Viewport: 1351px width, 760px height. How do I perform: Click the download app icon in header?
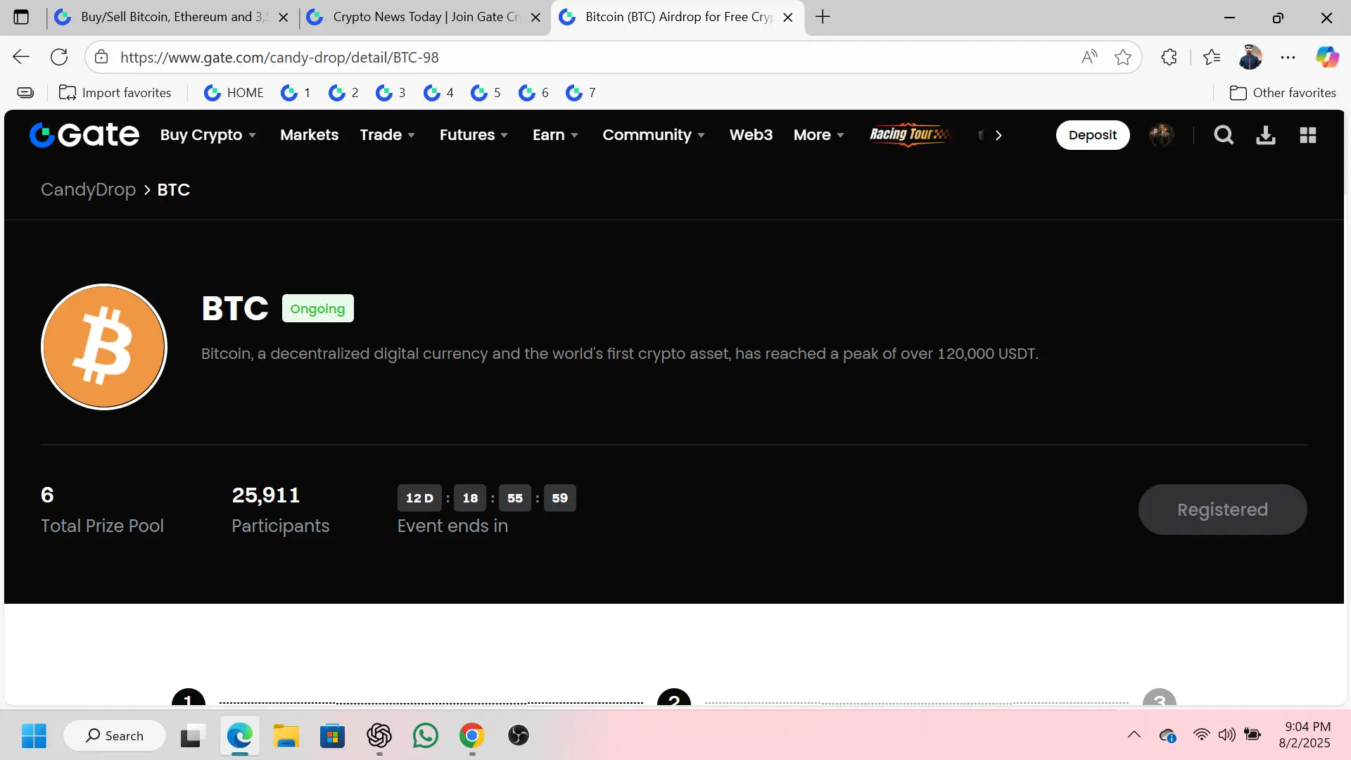point(1266,135)
